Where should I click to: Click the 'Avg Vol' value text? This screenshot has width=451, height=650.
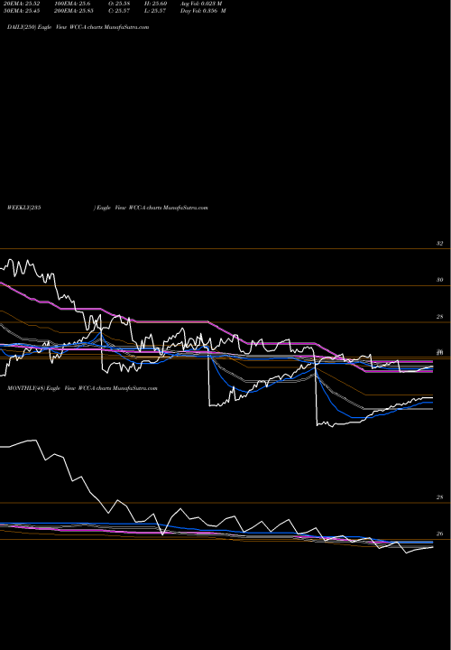201,4
